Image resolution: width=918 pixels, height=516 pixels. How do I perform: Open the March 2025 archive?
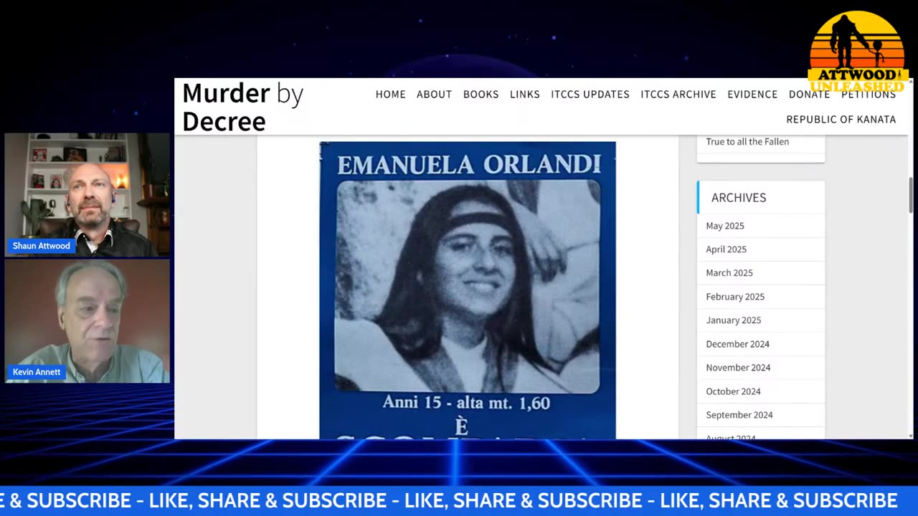pos(729,273)
